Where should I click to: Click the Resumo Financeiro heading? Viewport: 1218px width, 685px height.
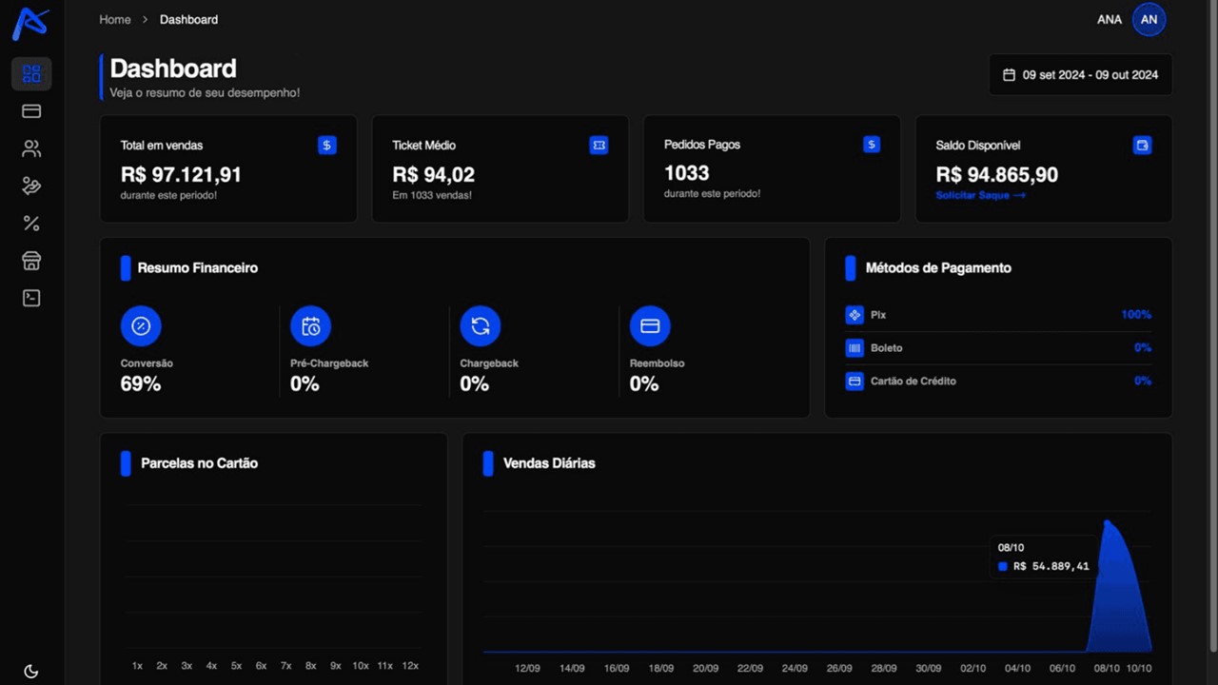(198, 268)
